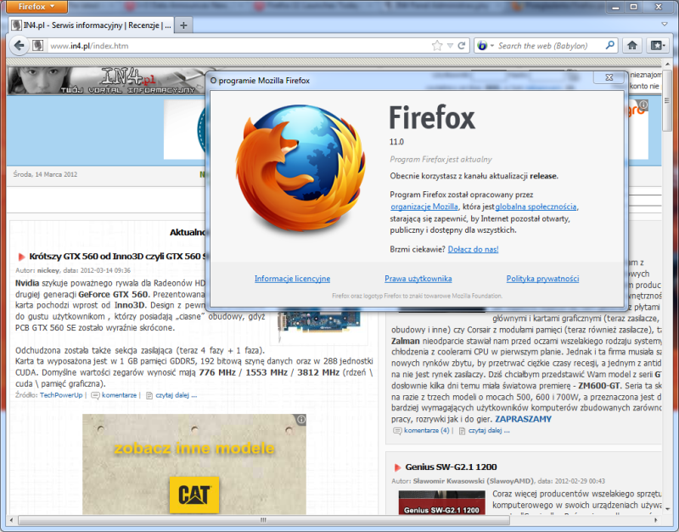Viewport: 679px width, 532px height.
Task: Click the horizontal scrollbar right arrow
Action: pos(655,520)
